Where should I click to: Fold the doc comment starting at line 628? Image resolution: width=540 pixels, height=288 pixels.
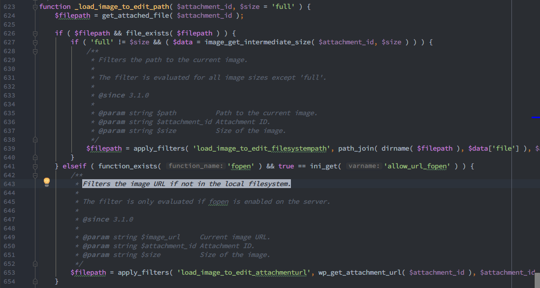coord(35,51)
